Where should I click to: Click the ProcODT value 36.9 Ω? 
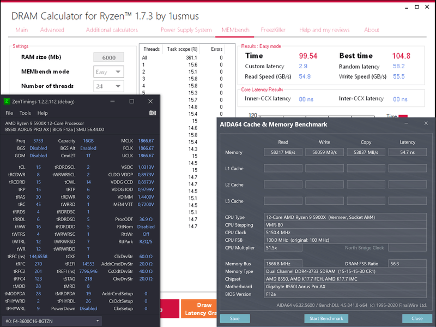(x=146, y=219)
